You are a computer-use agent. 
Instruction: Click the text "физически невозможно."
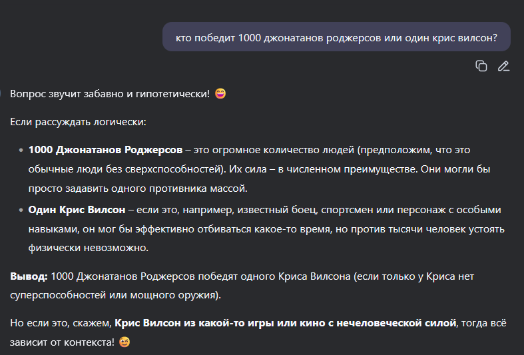89,248
